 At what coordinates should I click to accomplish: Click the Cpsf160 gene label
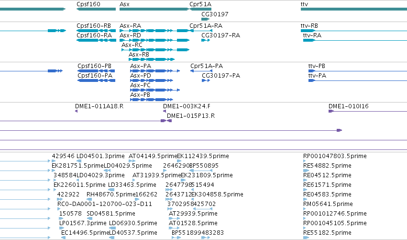pyautogui.click(x=88, y=4)
